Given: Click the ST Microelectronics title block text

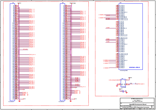Looking at the screenshot, I should click(x=137, y=99).
